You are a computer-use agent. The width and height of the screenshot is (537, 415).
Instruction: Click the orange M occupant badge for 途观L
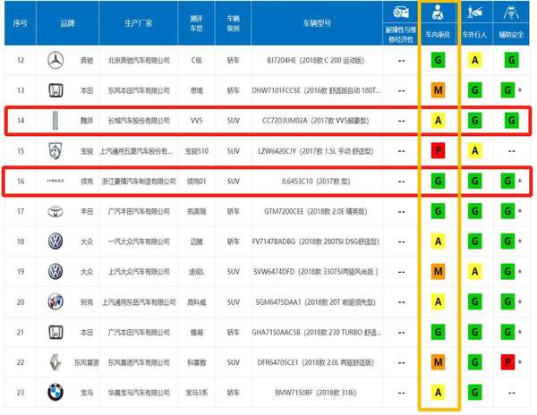pyautogui.click(x=438, y=272)
